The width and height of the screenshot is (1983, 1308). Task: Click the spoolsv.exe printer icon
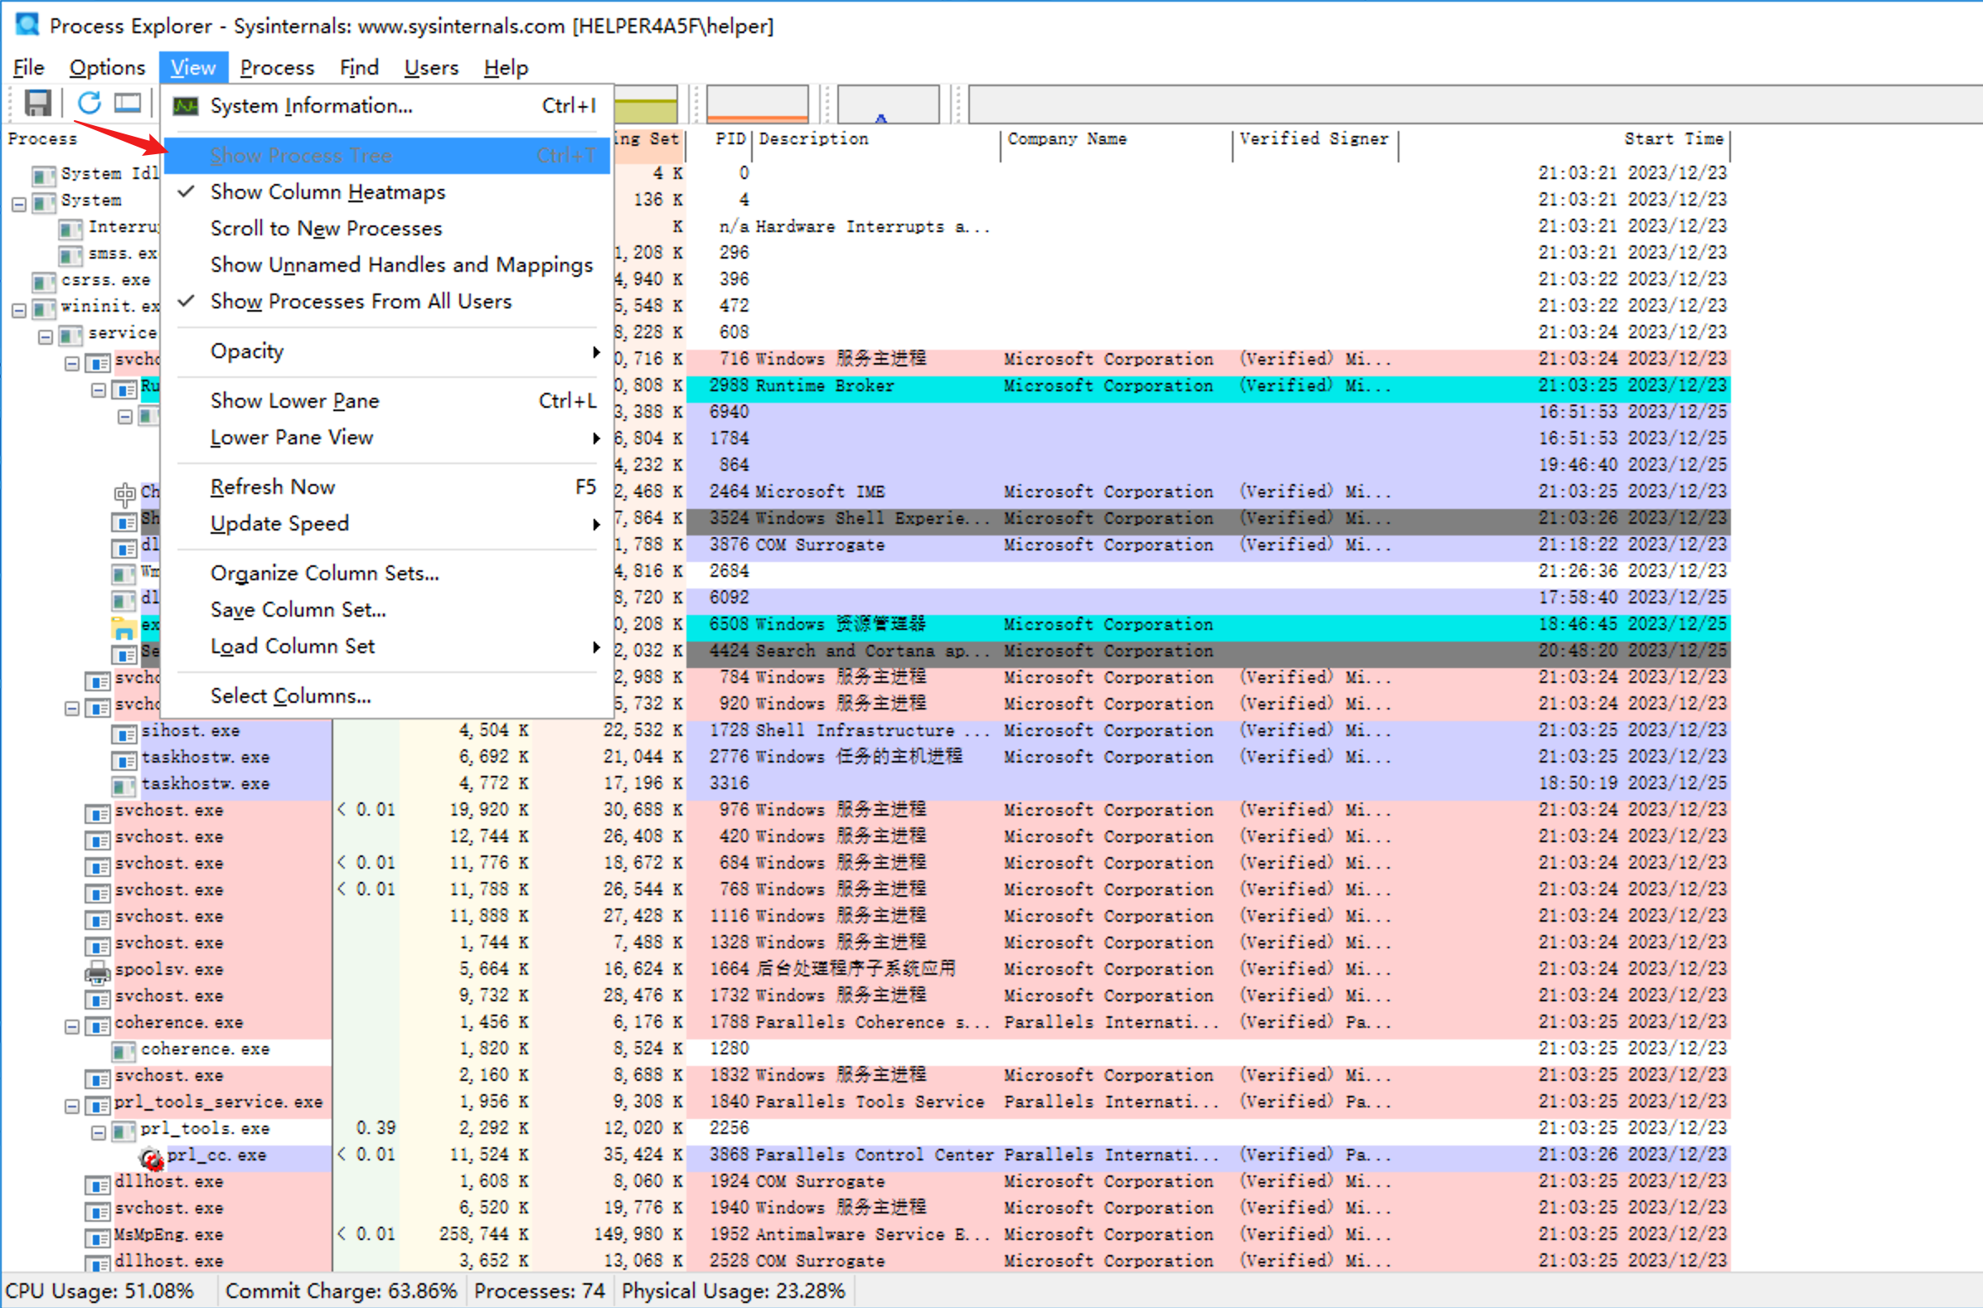(98, 971)
